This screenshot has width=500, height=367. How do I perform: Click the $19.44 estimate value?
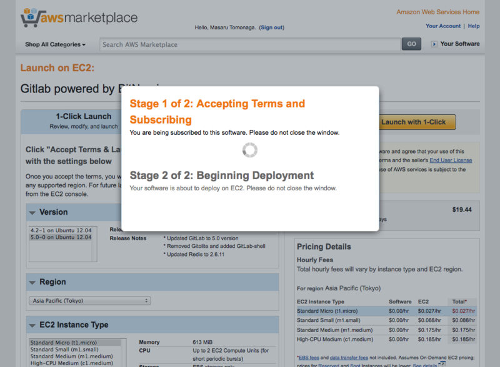pos(462,210)
